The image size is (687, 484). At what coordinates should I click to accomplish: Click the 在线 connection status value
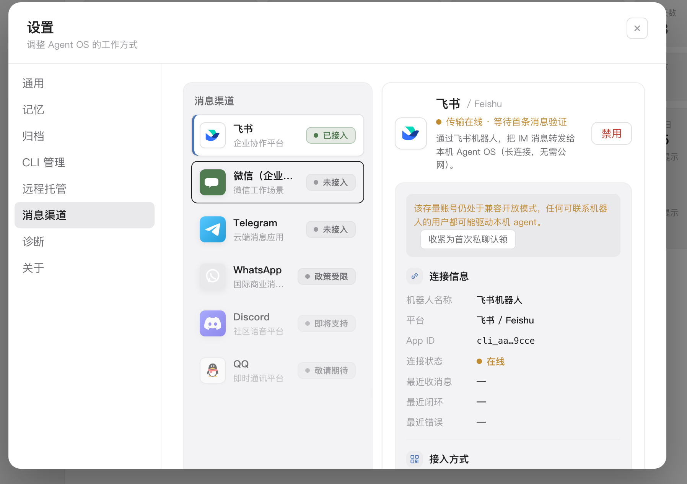point(495,361)
